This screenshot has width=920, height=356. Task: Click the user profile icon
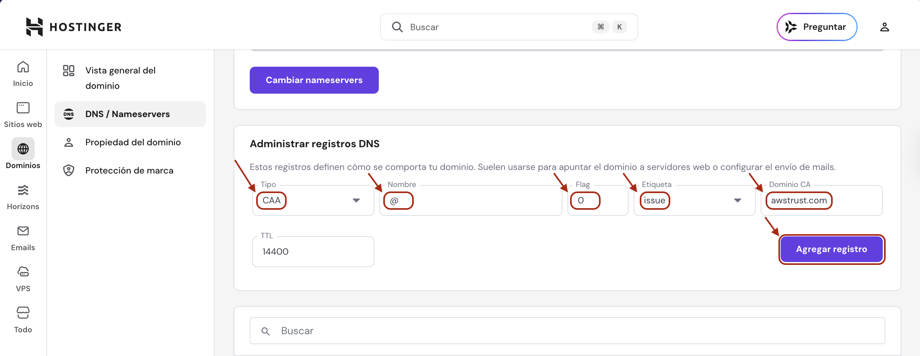[884, 27]
